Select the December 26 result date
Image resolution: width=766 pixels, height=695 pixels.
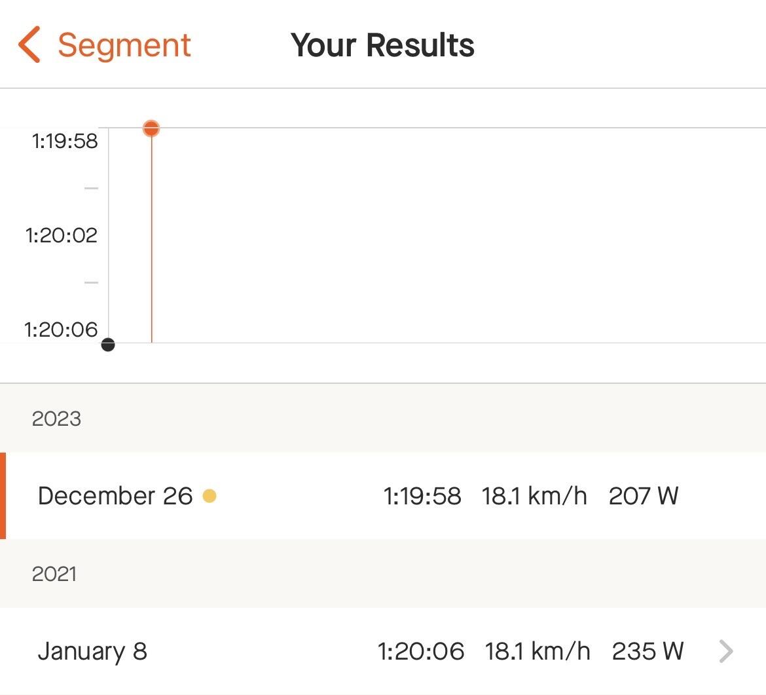pos(115,496)
